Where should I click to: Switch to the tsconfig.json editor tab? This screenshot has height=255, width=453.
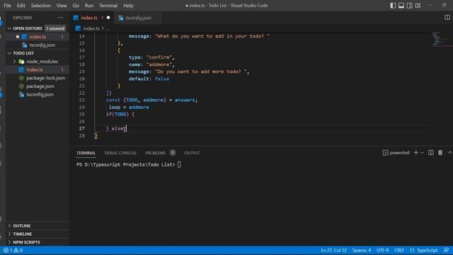(x=139, y=18)
